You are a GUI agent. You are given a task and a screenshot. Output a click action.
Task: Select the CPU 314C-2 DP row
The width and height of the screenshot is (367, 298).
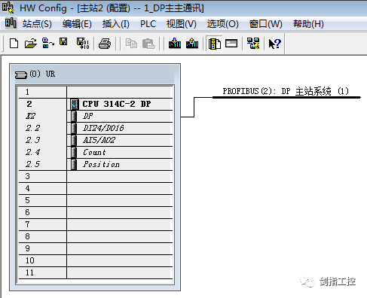click(x=96, y=104)
